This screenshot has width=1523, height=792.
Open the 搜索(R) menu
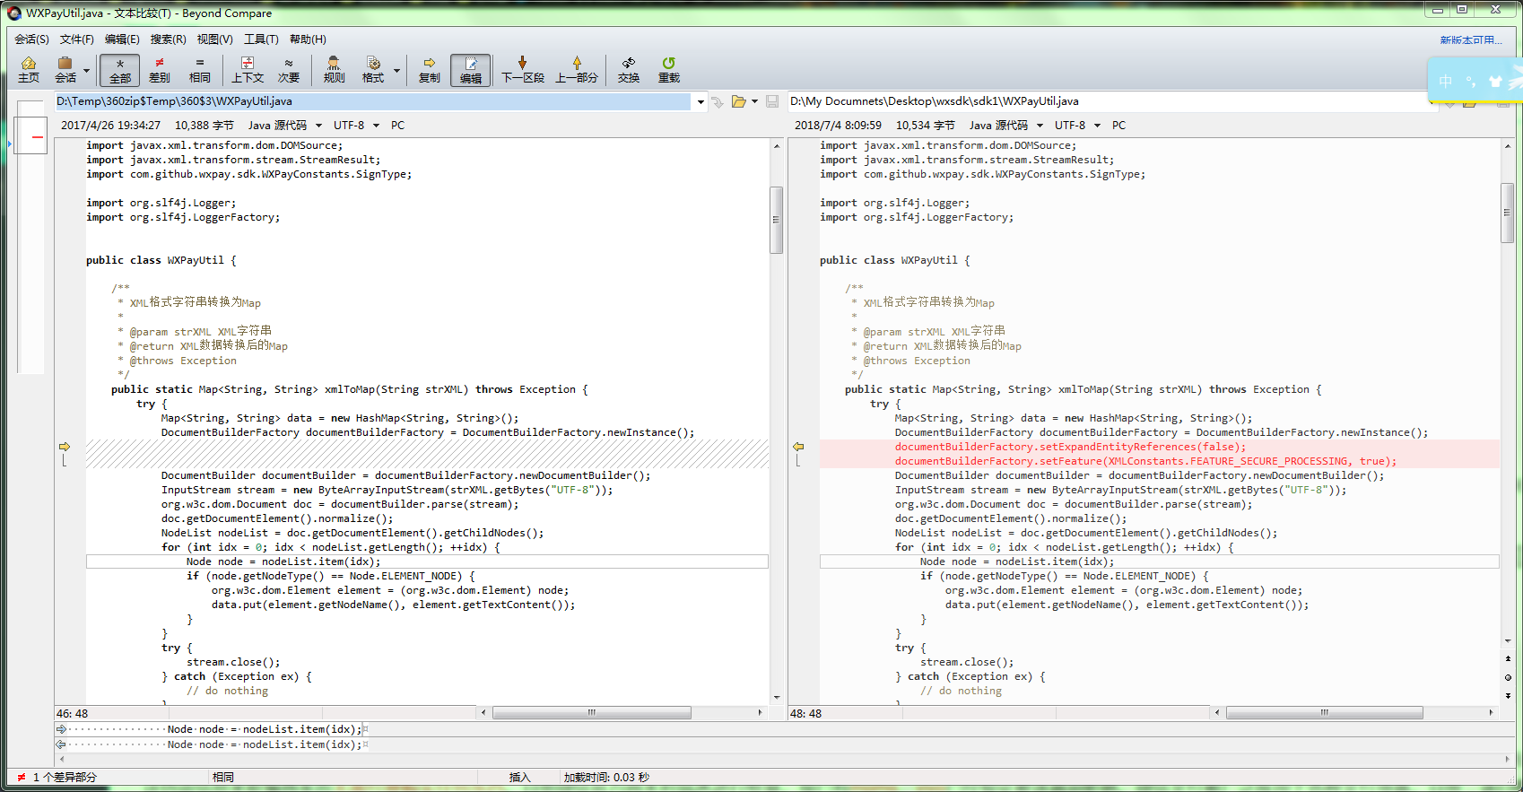[x=169, y=39]
